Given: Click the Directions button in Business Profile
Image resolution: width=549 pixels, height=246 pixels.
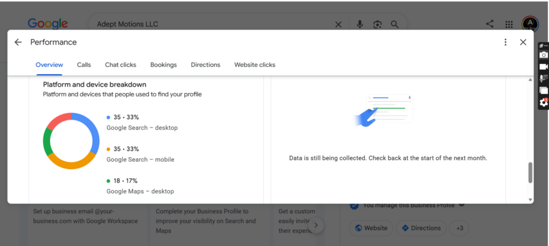Looking at the screenshot, I should [421, 228].
